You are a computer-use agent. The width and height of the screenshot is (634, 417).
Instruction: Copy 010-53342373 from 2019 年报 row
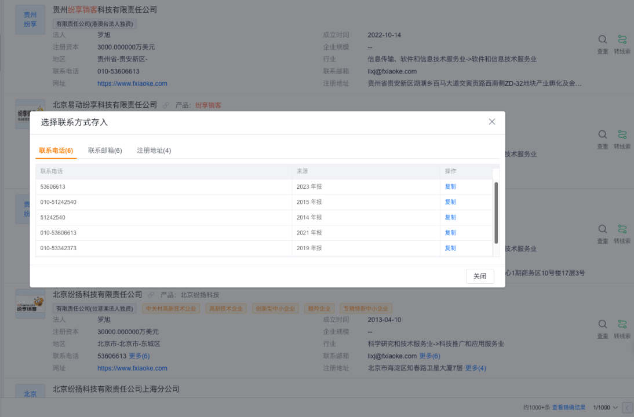tap(450, 248)
